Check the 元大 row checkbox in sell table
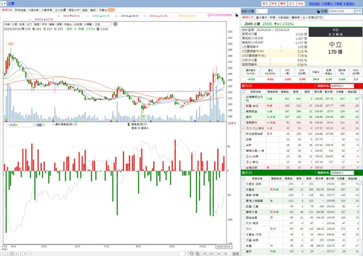The width and height of the screenshot is (363, 256). (243, 229)
